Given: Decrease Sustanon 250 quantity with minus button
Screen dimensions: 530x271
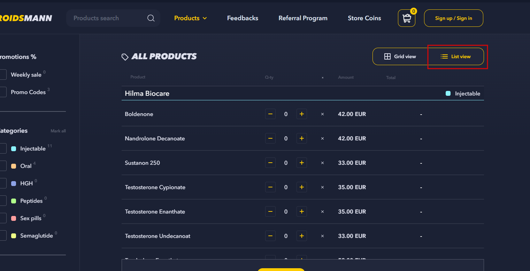Looking at the screenshot, I should pyautogui.click(x=270, y=163).
